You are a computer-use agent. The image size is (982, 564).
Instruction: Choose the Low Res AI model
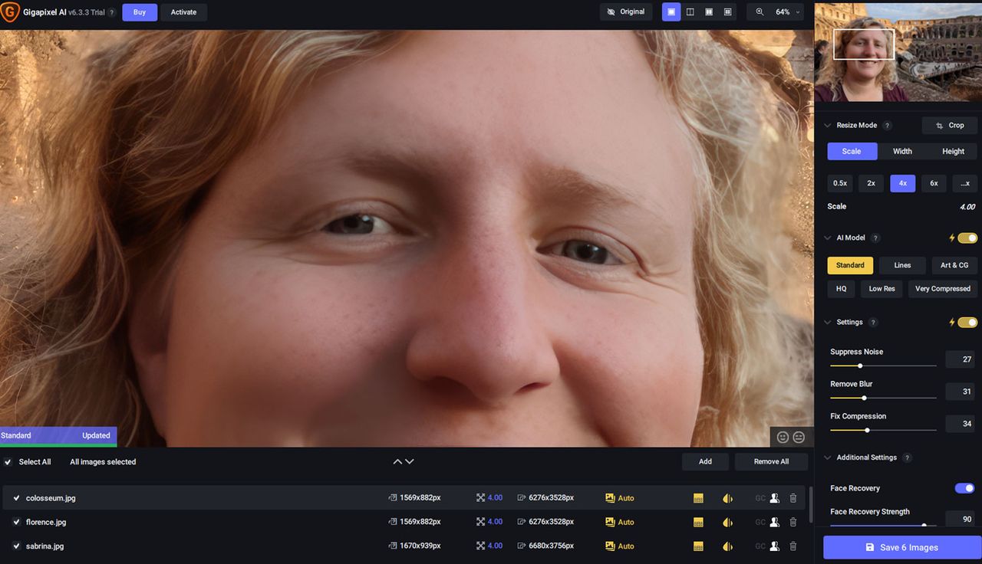881,289
